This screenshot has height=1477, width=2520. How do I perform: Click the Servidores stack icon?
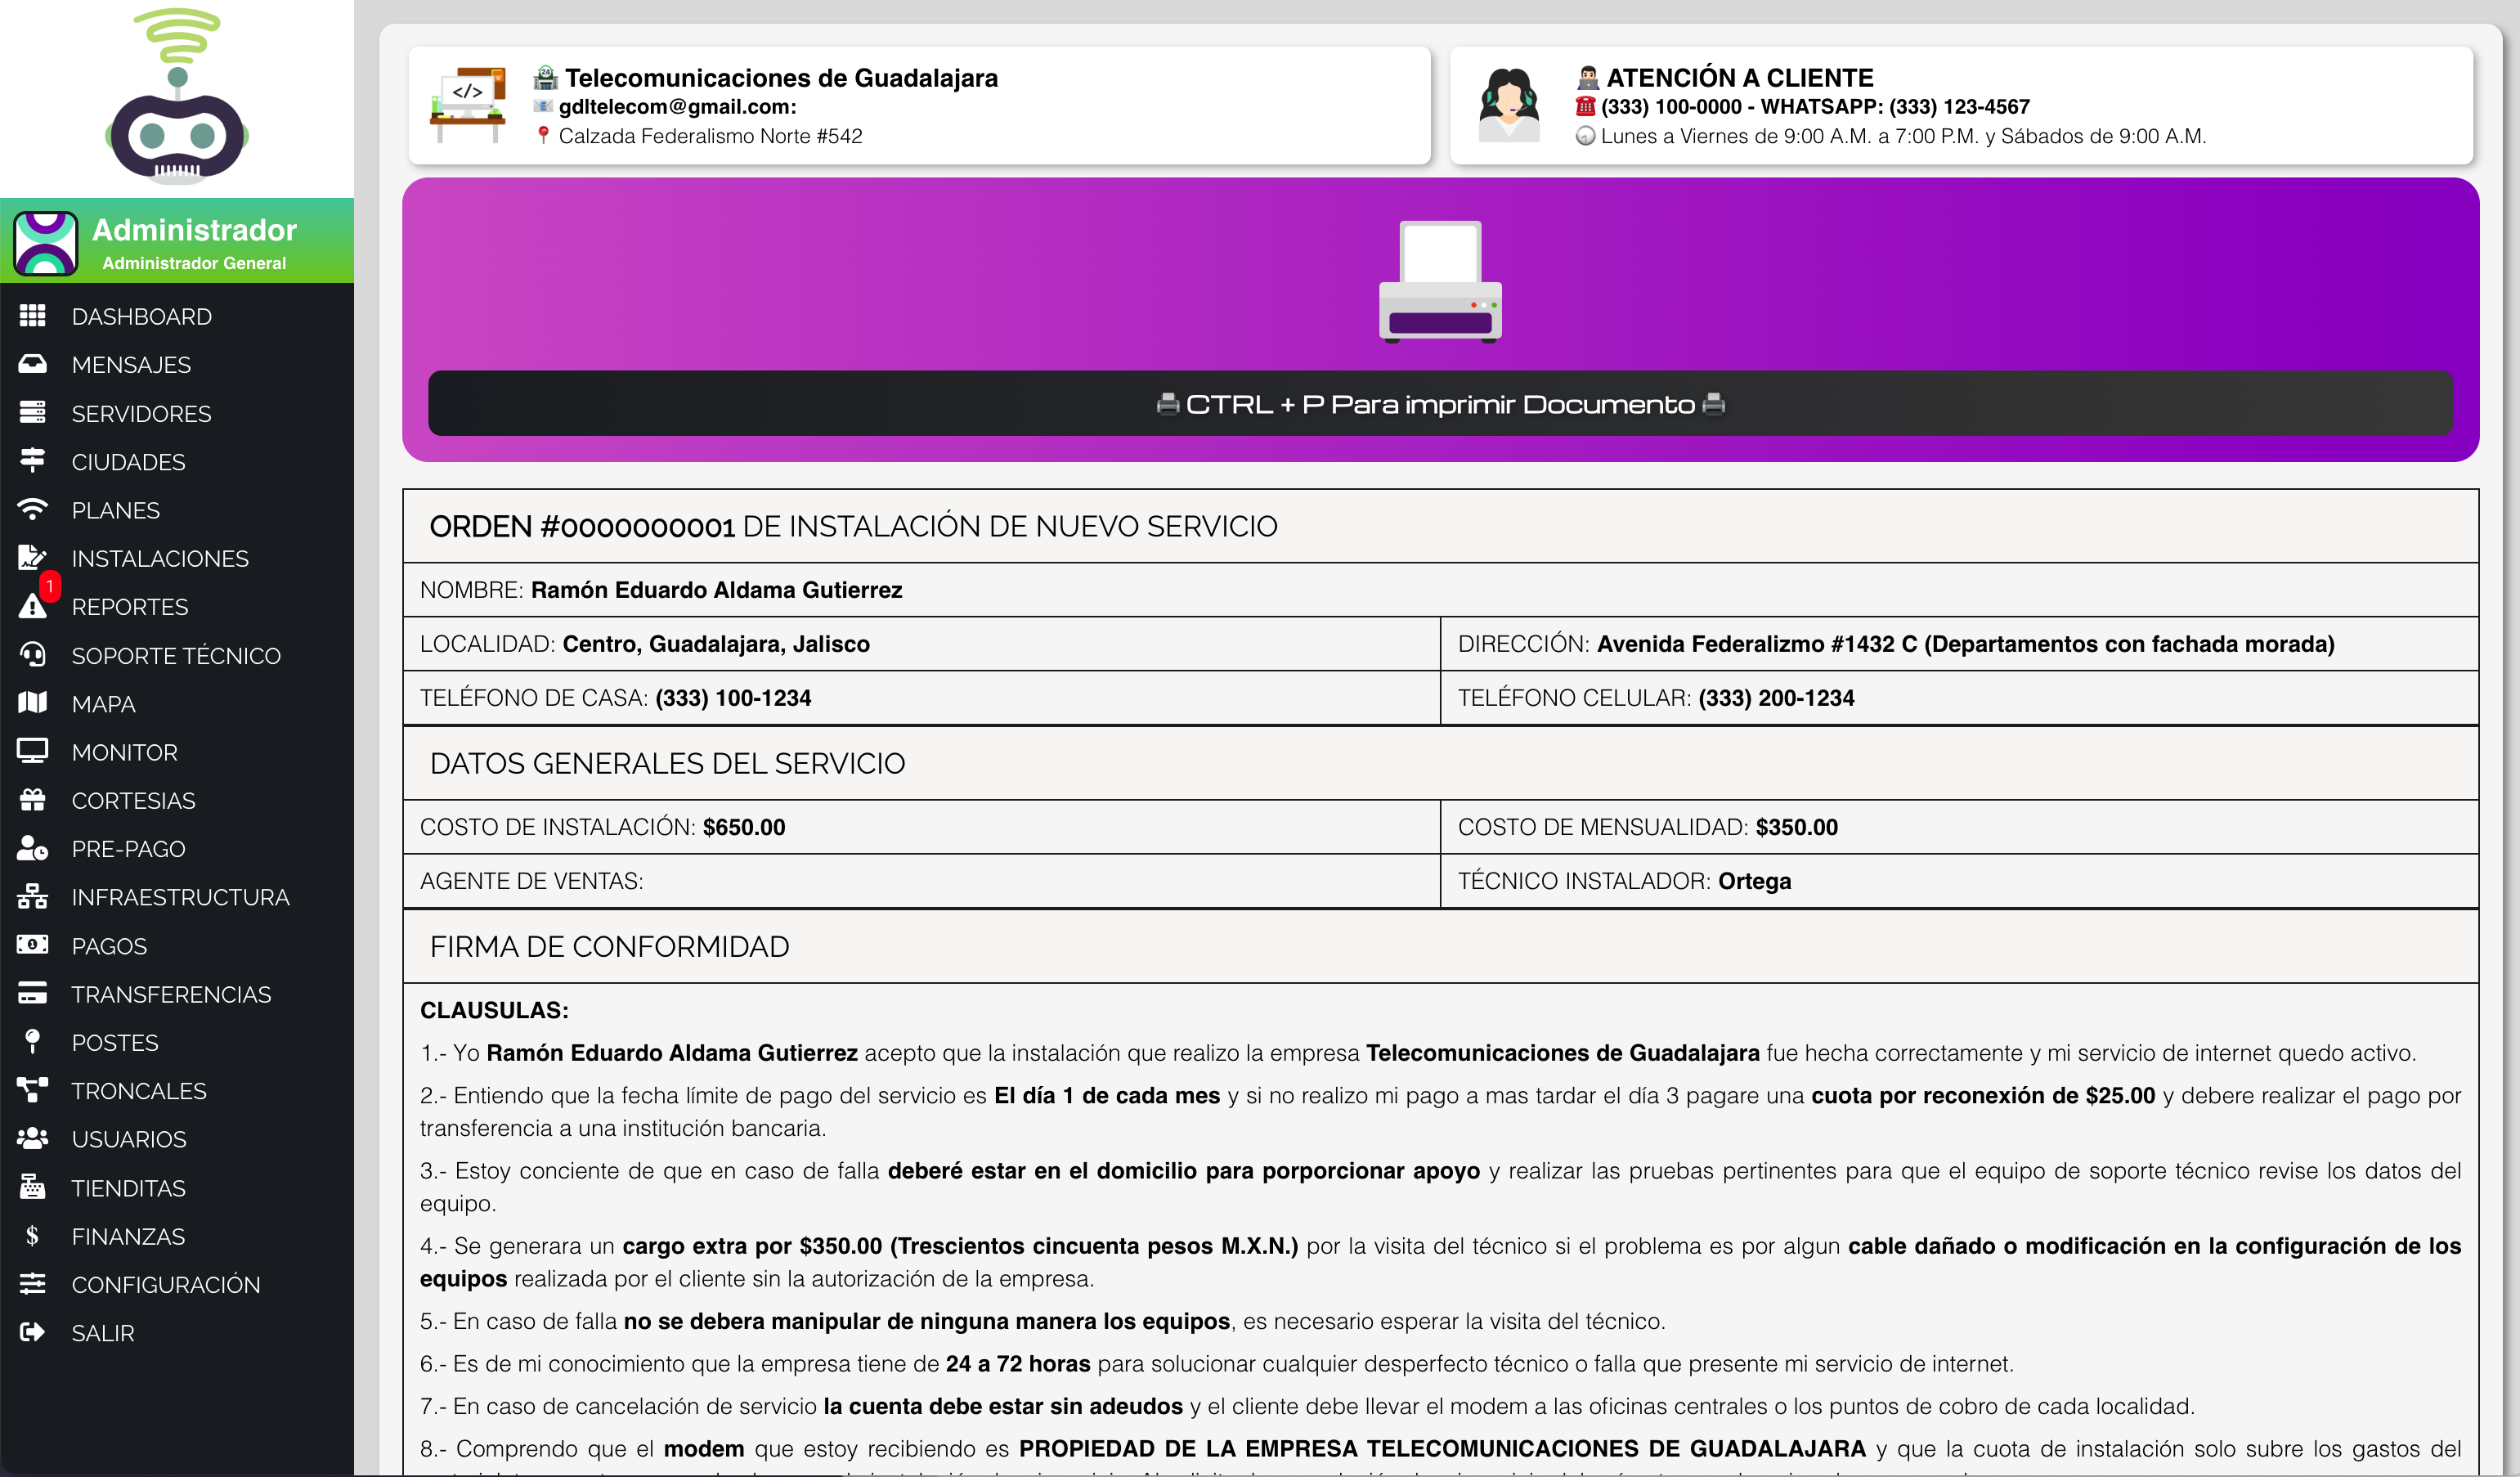tap(32, 412)
